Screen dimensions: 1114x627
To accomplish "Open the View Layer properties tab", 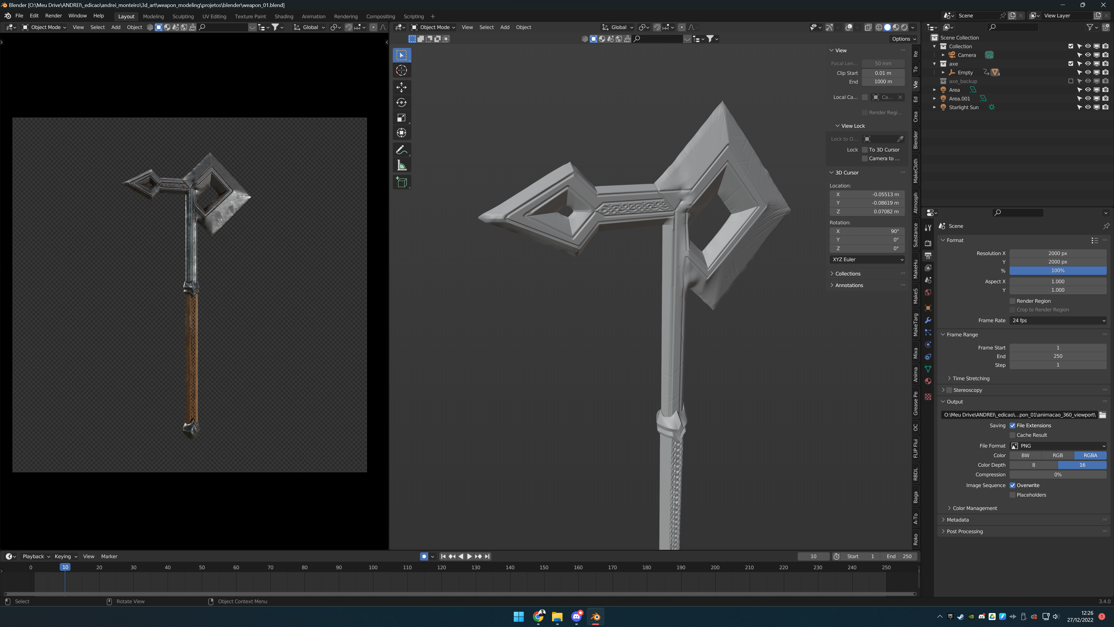I will pyautogui.click(x=928, y=268).
